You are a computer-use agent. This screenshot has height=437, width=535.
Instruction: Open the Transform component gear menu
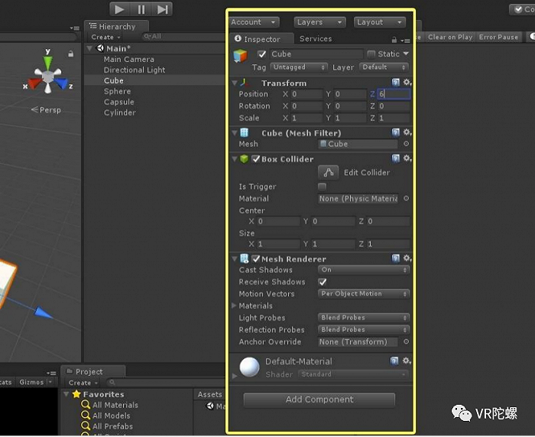pyautogui.click(x=407, y=83)
